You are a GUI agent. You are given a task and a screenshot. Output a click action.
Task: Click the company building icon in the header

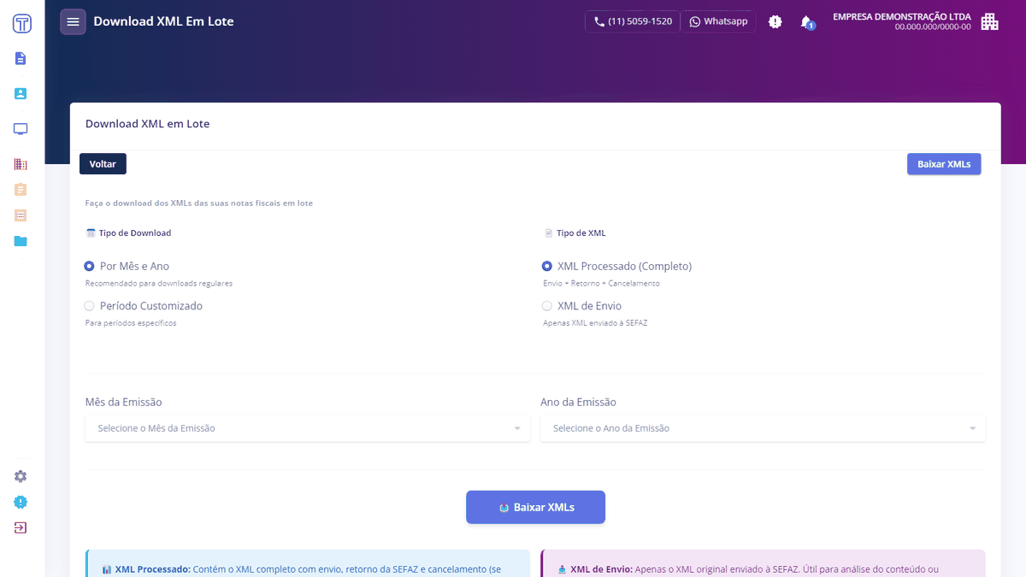989,21
